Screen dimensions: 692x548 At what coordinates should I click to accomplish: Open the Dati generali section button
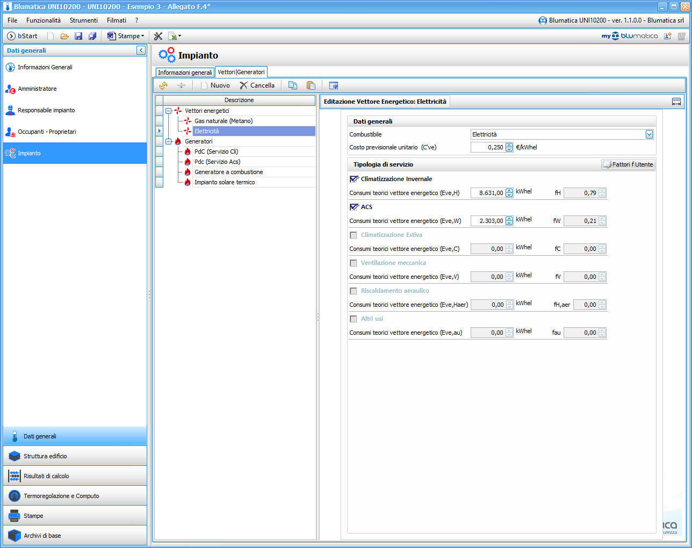point(75,436)
